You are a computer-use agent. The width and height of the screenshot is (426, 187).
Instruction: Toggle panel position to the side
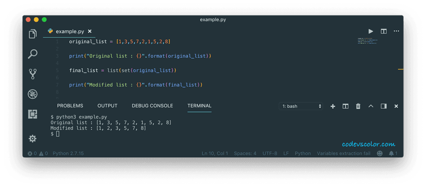[x=384, y=106]
